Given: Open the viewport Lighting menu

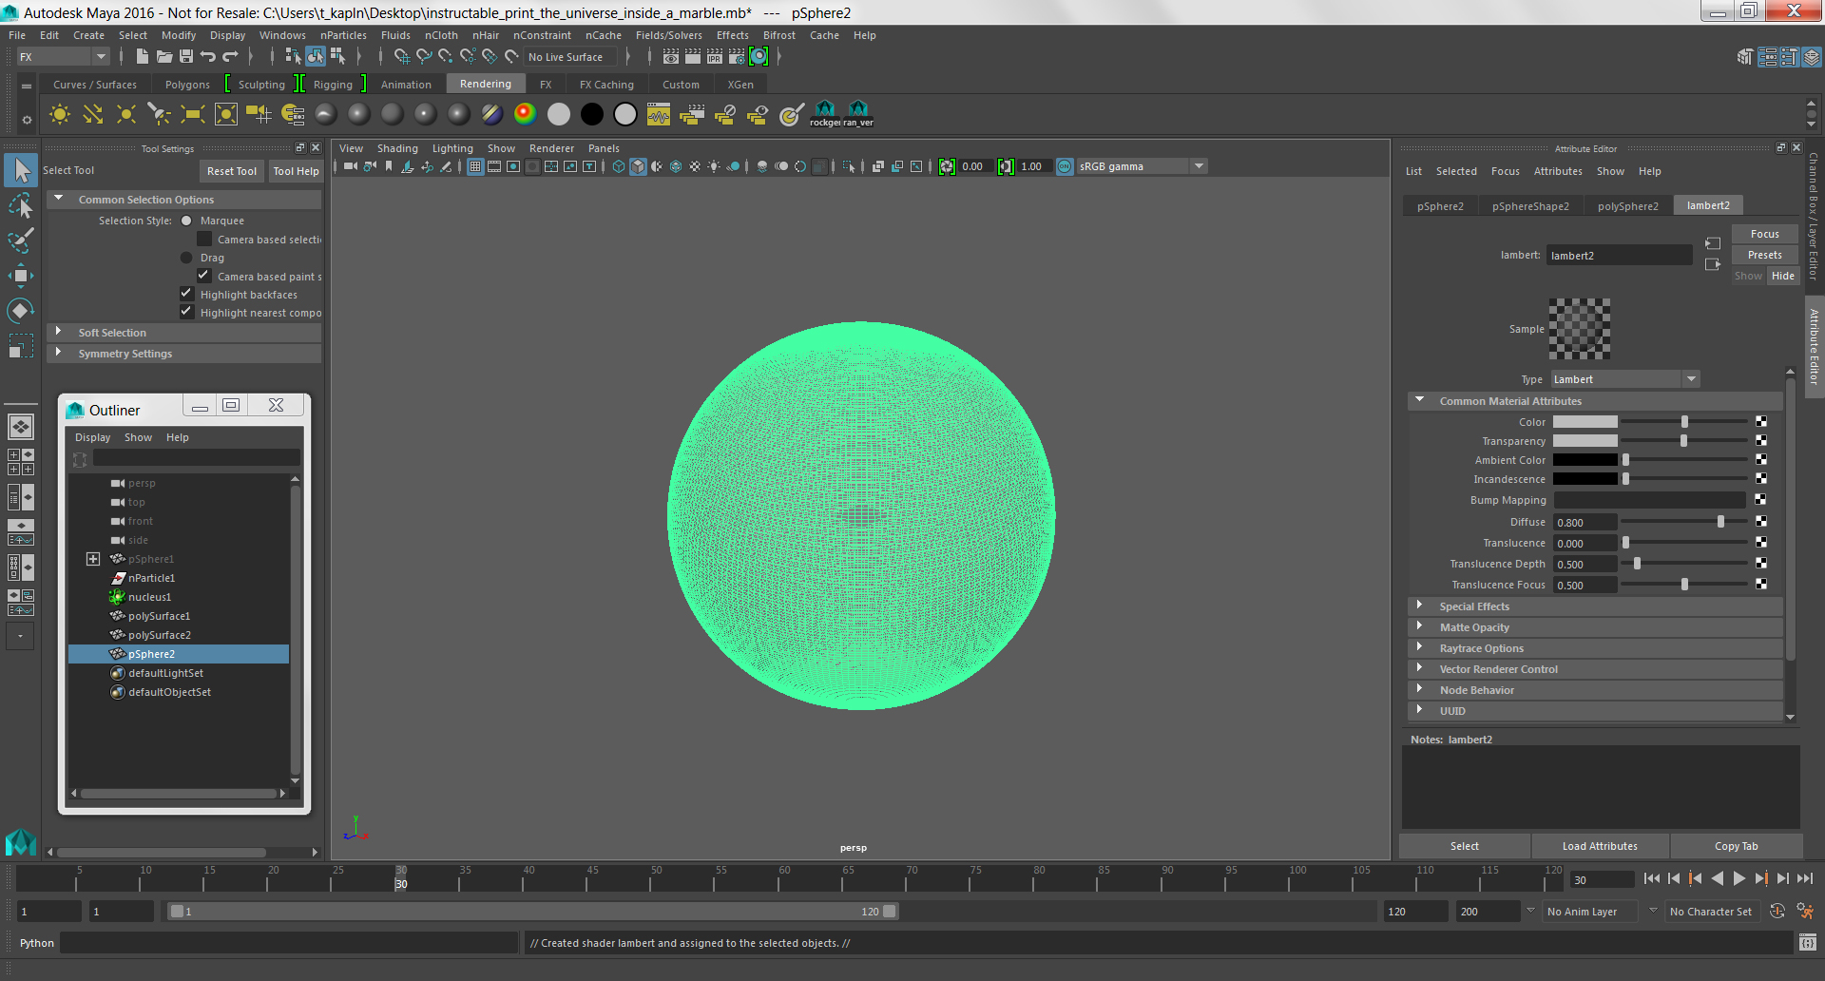Looking at the screenshot, I should coord(452,148).
